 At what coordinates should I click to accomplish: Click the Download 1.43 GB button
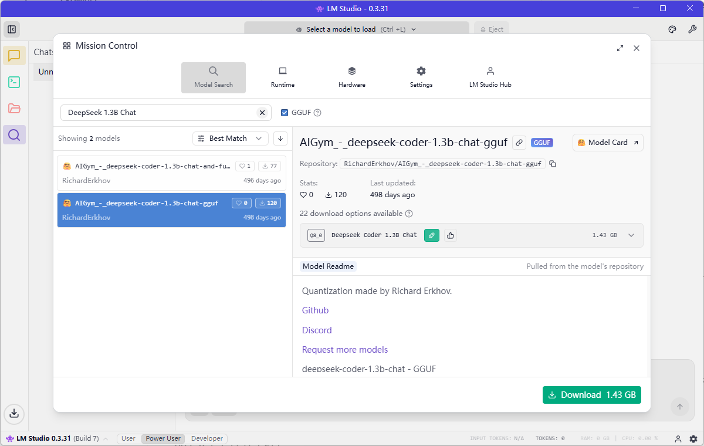point(592,395)
